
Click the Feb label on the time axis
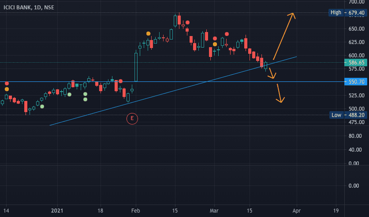click(x=135, y=211)
